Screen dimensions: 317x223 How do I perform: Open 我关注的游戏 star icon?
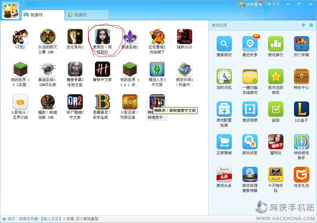(275, 76)
